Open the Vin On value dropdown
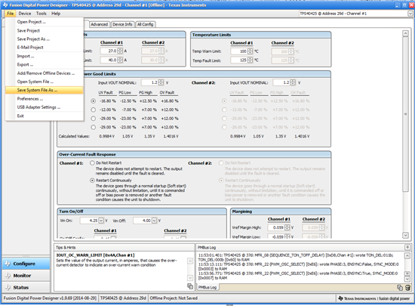 101,221
